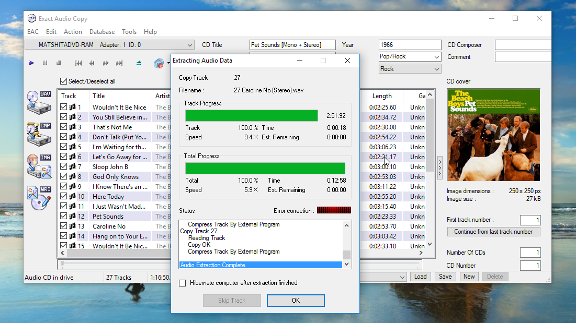Click the Total Progress bar

pos(264,168)
